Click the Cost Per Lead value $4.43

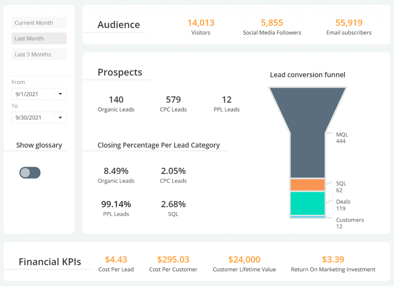pyautogui.click(x=116, y=259)
